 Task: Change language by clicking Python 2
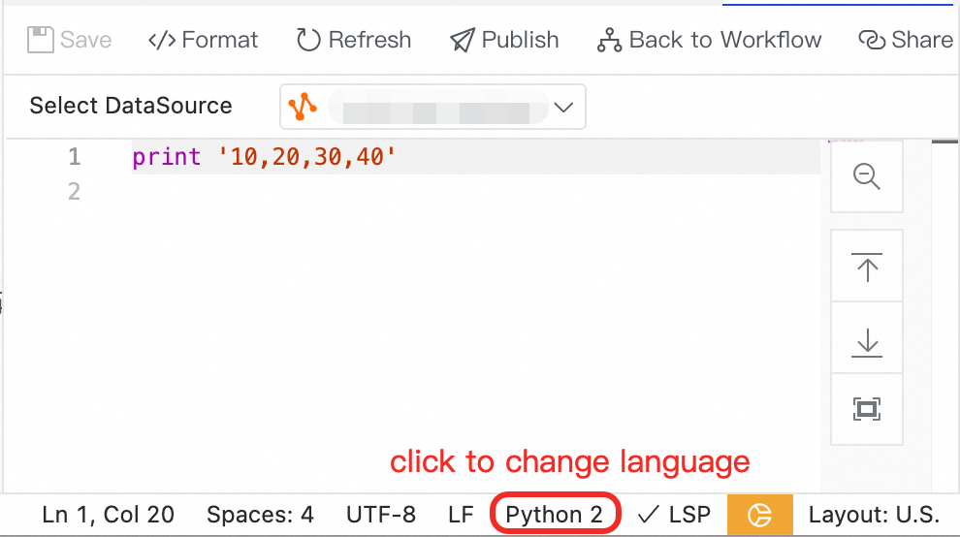point(554,515)
